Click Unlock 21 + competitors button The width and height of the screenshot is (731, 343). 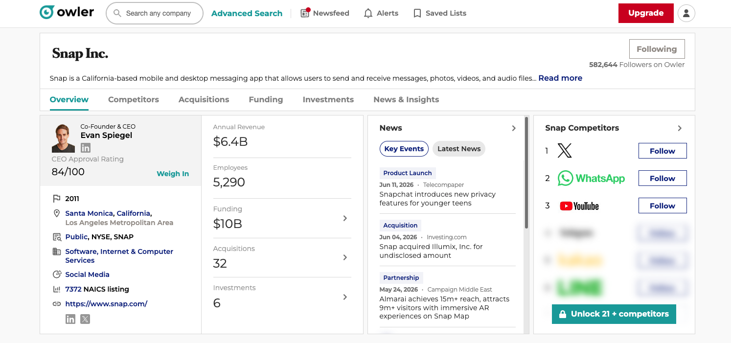(614, 314)
